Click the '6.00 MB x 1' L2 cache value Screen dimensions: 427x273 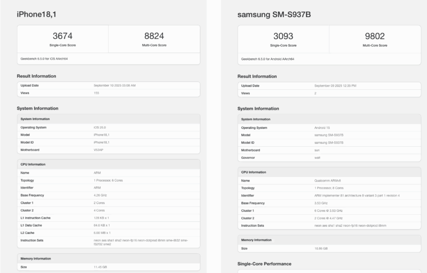point(102,233)
